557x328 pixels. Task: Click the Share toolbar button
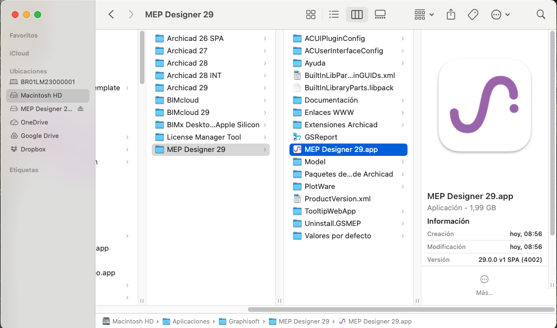[x=451, y=15]
